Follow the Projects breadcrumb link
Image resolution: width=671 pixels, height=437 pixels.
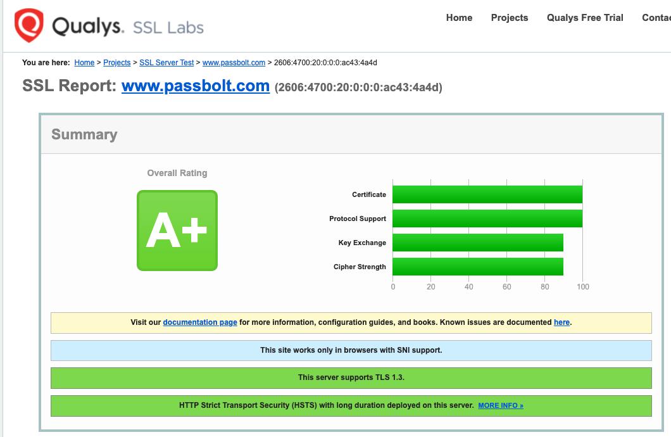point(117,63)
